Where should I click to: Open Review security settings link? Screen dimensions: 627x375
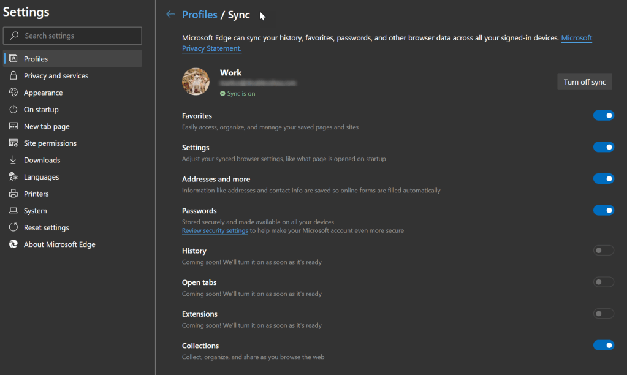pos(215,231)
